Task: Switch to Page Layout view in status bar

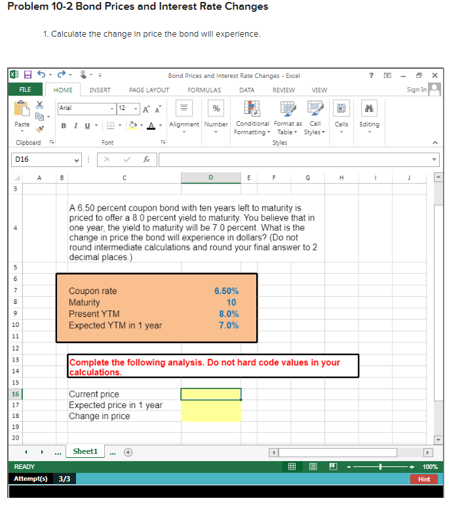Action: [x=313, y=466]
